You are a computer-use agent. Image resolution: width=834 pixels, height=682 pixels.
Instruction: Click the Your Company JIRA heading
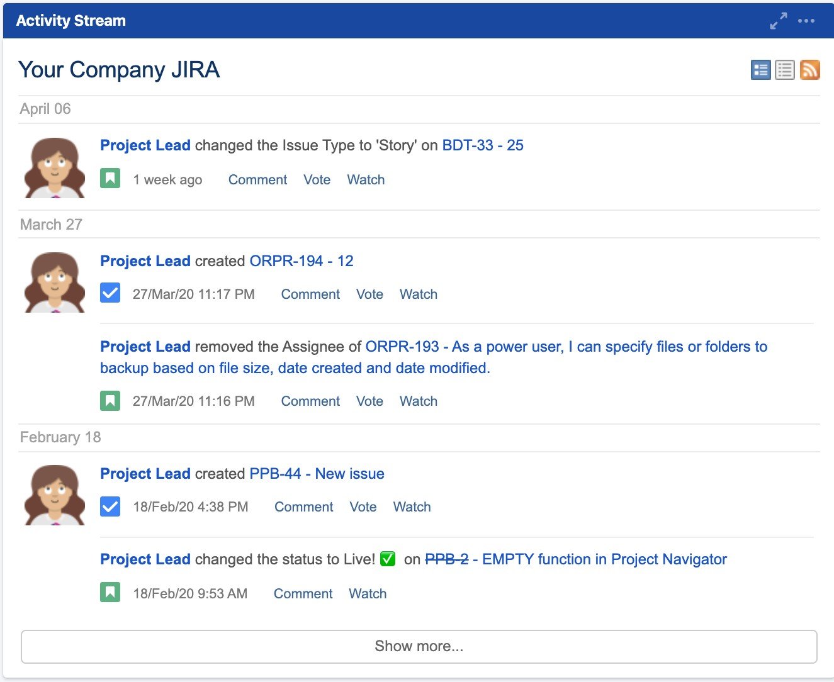click(119, 70)
